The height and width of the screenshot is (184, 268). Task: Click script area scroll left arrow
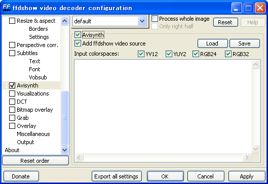pyautogui.click(x=79, y=157)
